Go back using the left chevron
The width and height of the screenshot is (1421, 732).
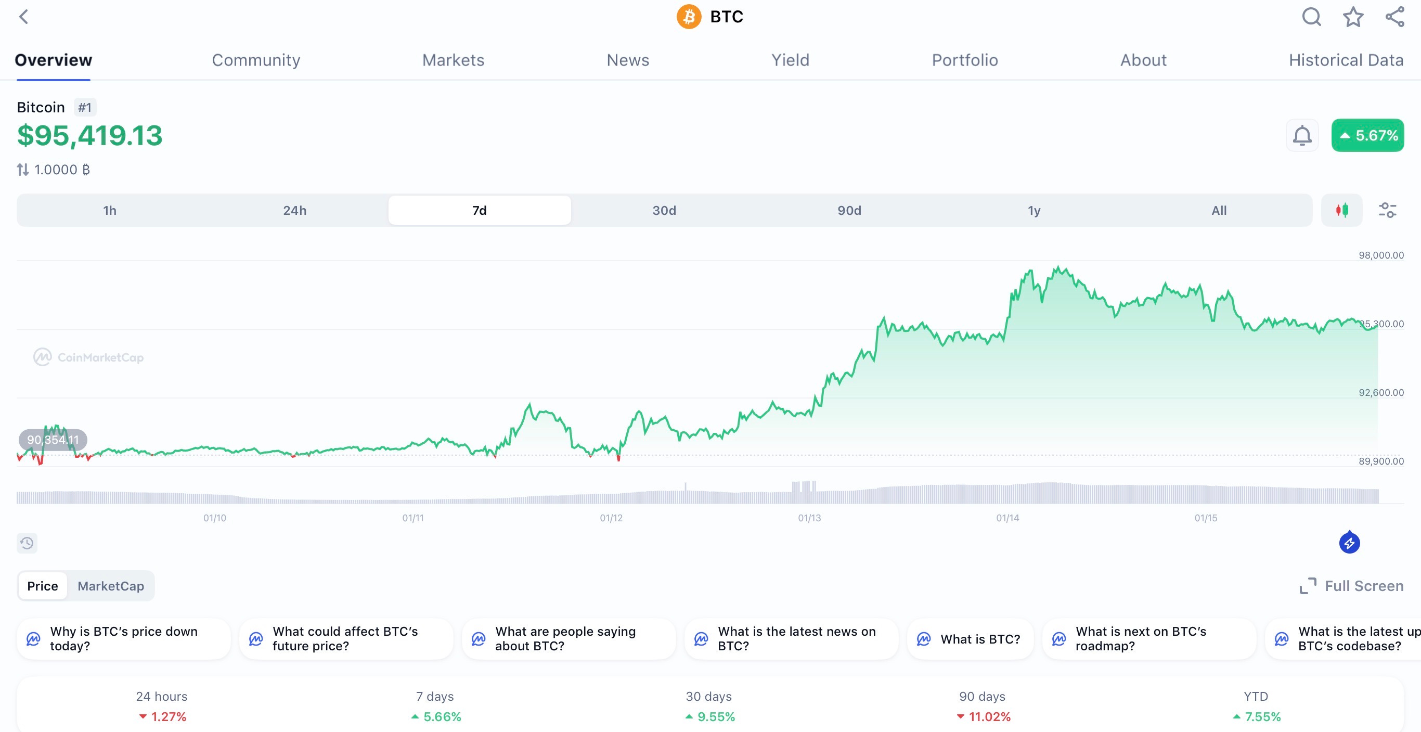coord(24,17)
